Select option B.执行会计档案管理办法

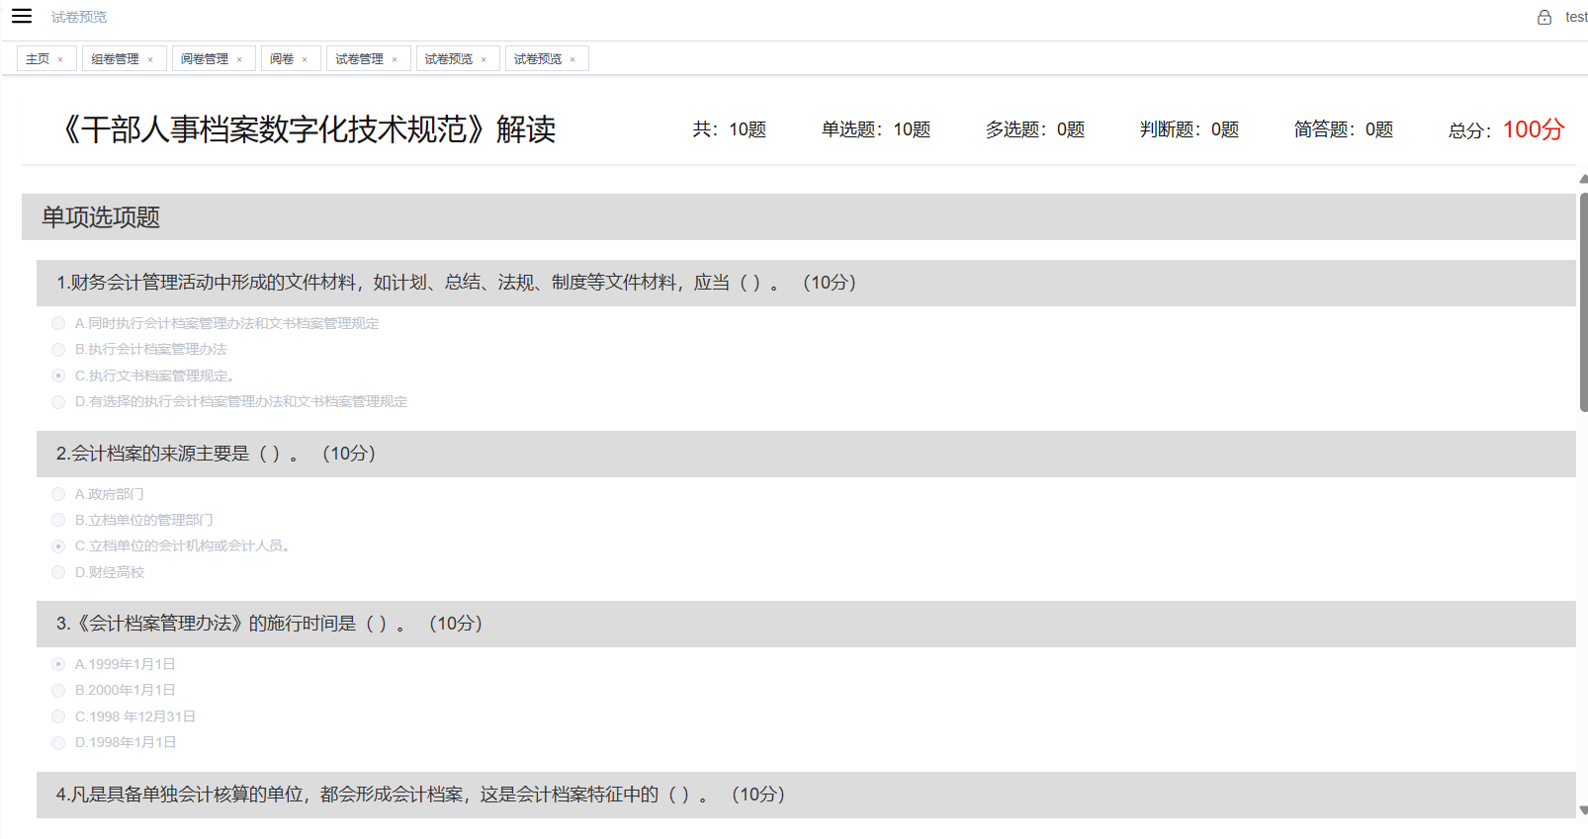tap(58, 349)
